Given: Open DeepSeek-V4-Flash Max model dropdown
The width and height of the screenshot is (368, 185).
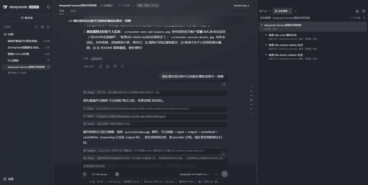Looking at the screenshot, I should (x=195, y=174).
